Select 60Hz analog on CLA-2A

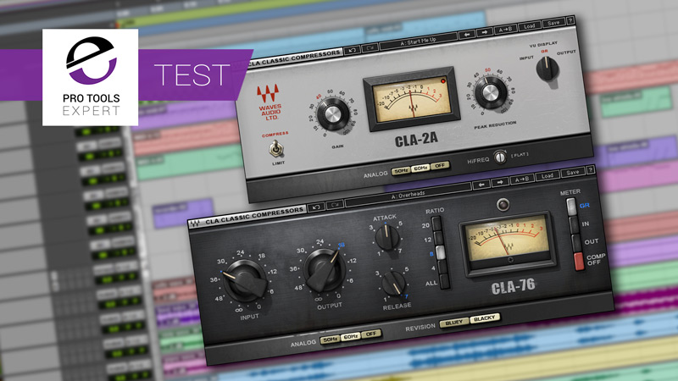pyautogui.click(x=420, y=168)
